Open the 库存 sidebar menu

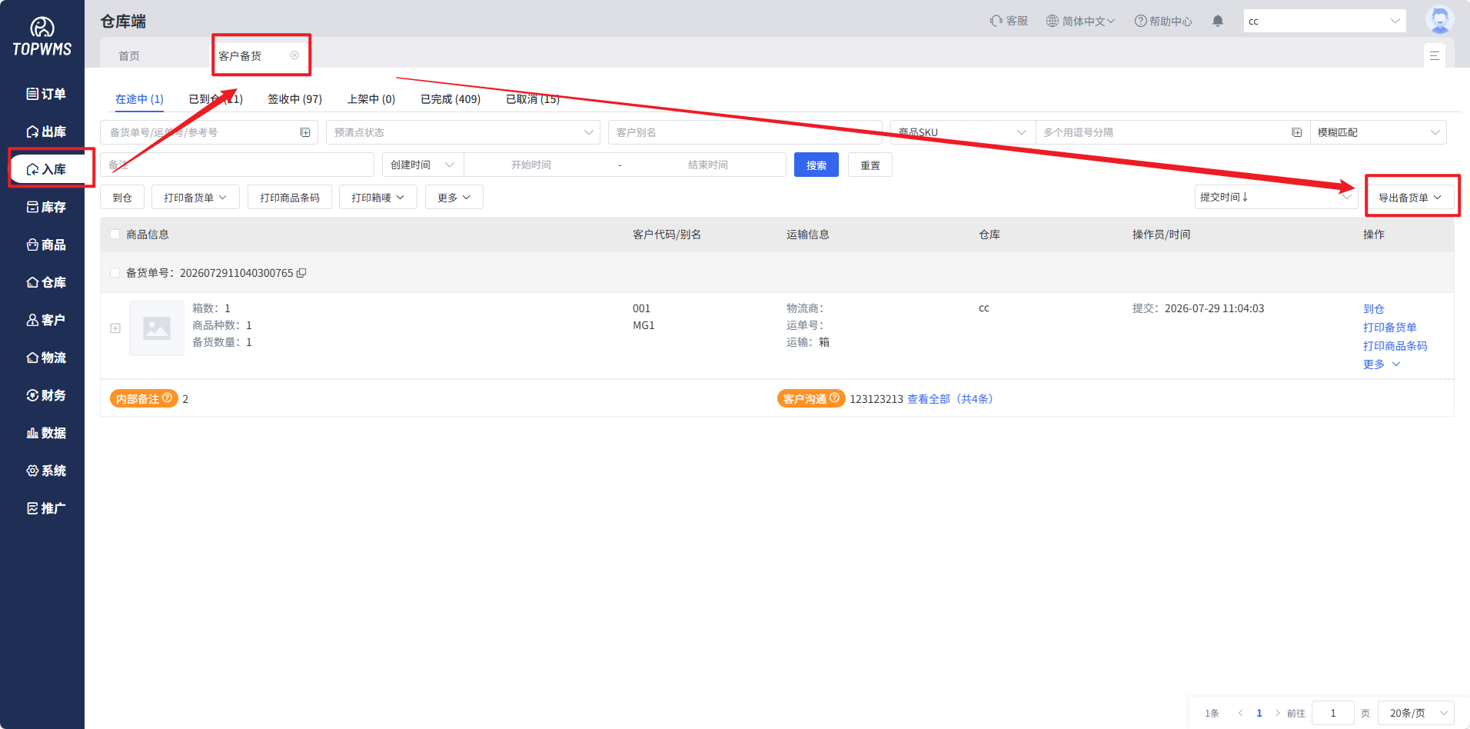(x=46, y=207)
